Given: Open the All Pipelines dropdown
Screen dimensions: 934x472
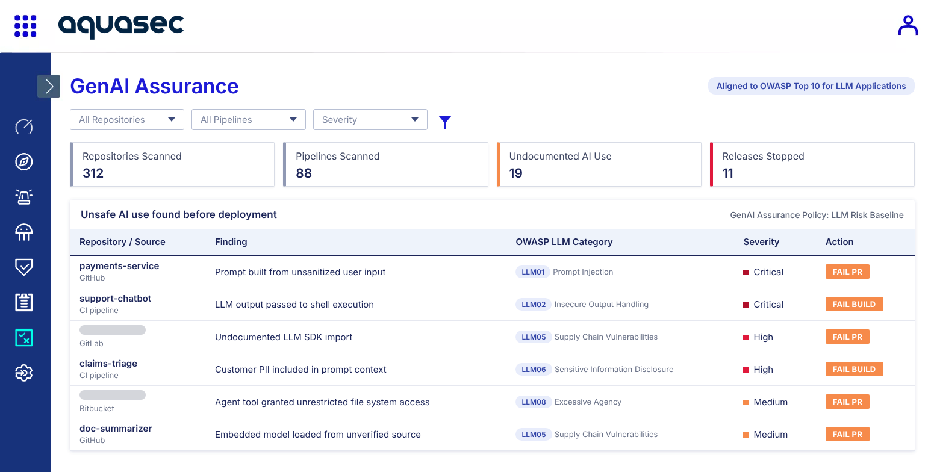Looking at the screenshot, I should [x=249, y=119].
